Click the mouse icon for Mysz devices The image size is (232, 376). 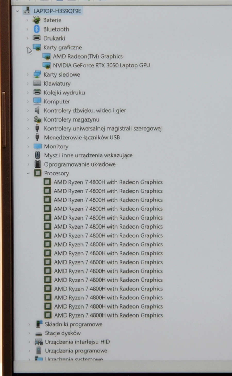point(38,155)
